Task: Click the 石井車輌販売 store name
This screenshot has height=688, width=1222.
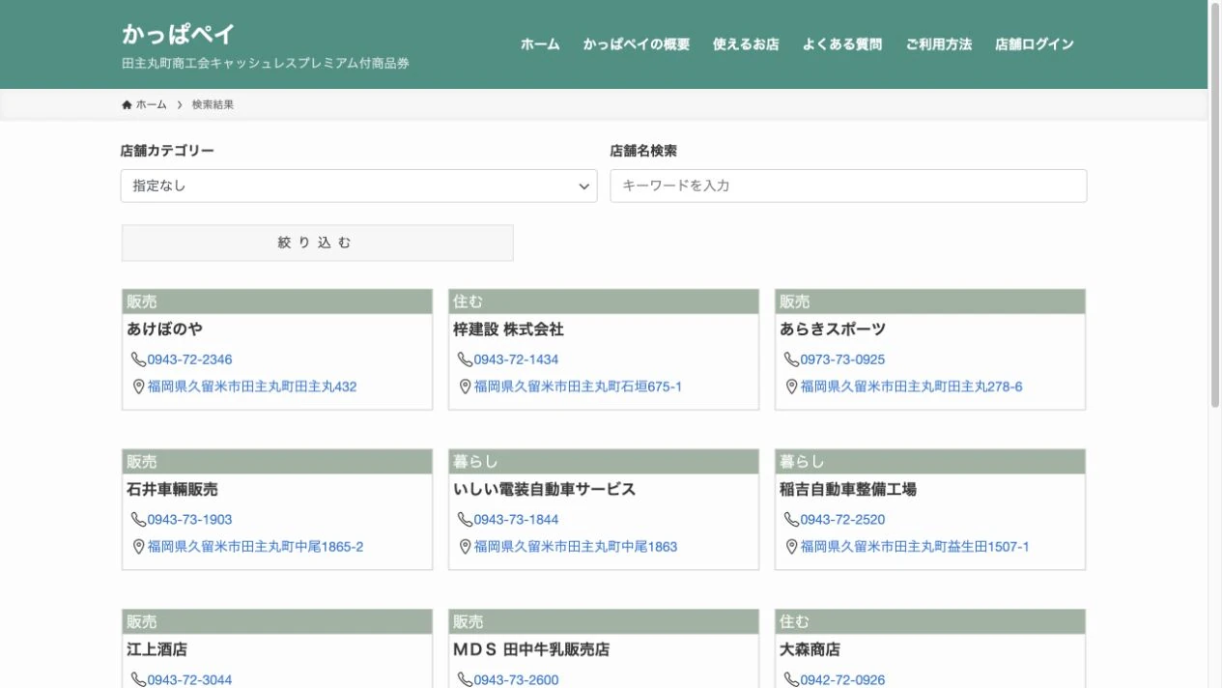Action: 172,490
